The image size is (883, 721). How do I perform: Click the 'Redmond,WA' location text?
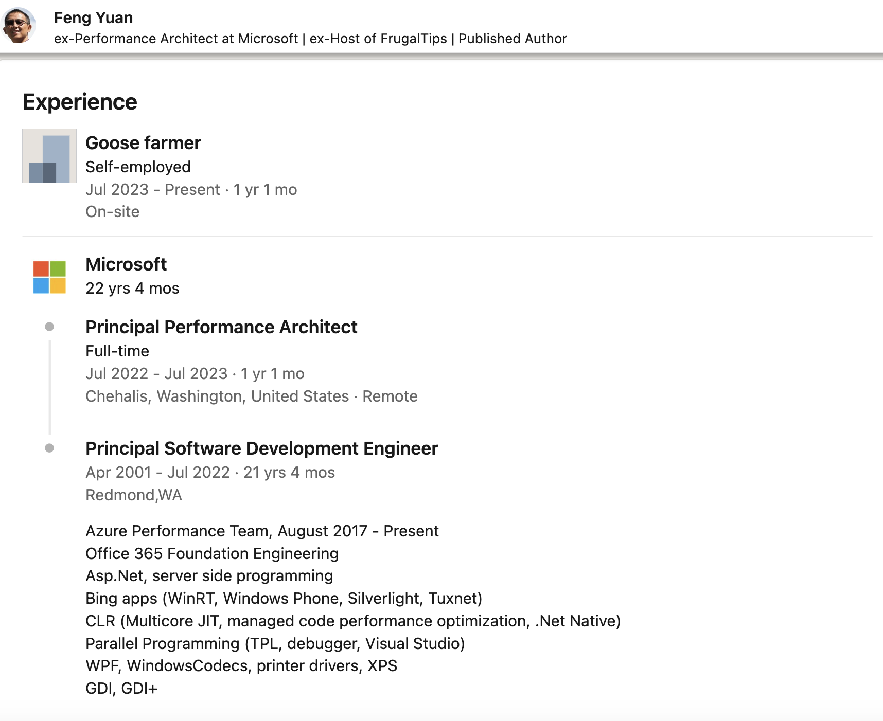click(134, 495)
